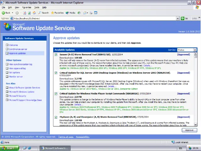Click the Forward arrow toolbar icon

[x=17, y=13]
